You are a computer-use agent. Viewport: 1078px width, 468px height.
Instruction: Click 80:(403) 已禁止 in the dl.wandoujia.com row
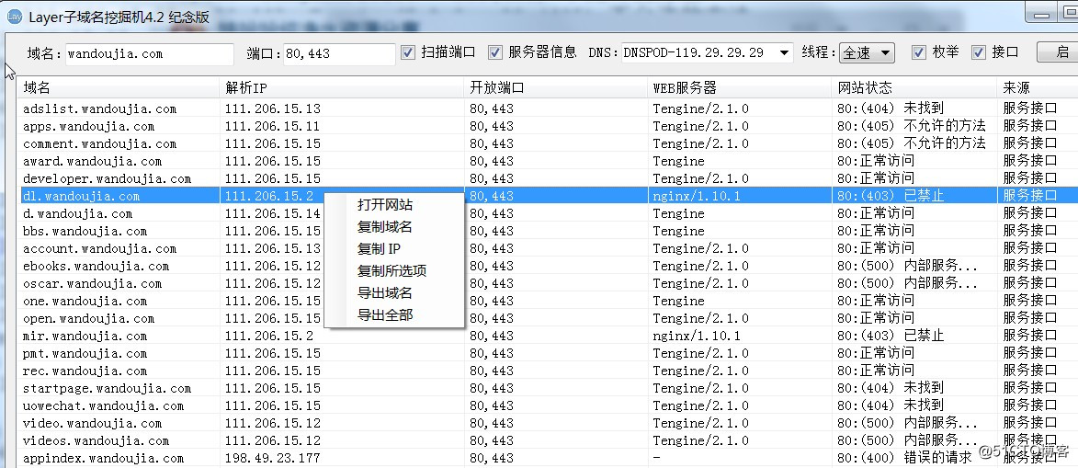coord(891,196)
